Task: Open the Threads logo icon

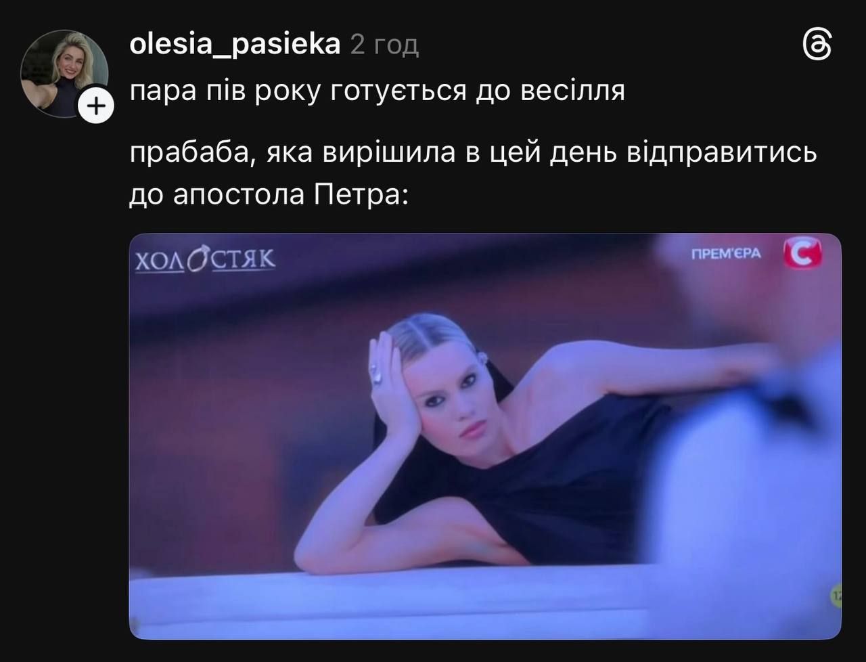Action: 816,46
